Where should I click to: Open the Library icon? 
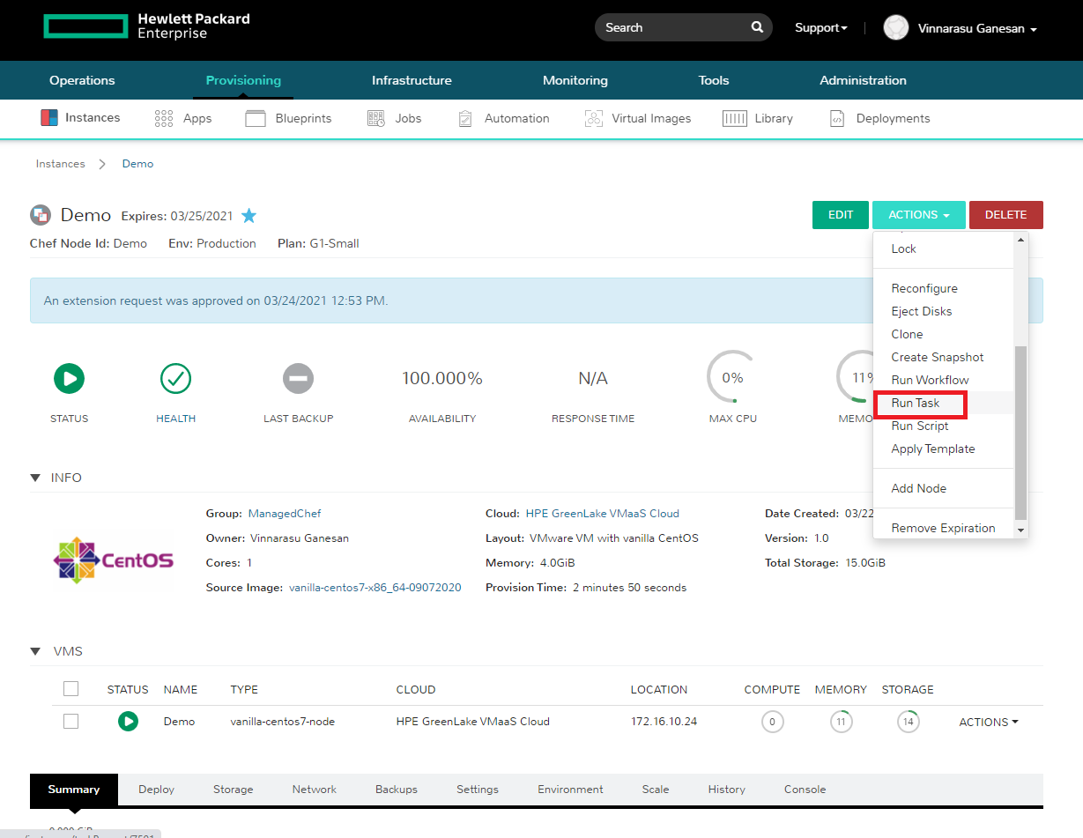(x=735, y=118)
